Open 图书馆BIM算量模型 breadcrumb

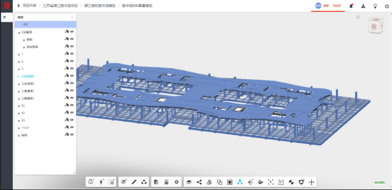point(137,6)
